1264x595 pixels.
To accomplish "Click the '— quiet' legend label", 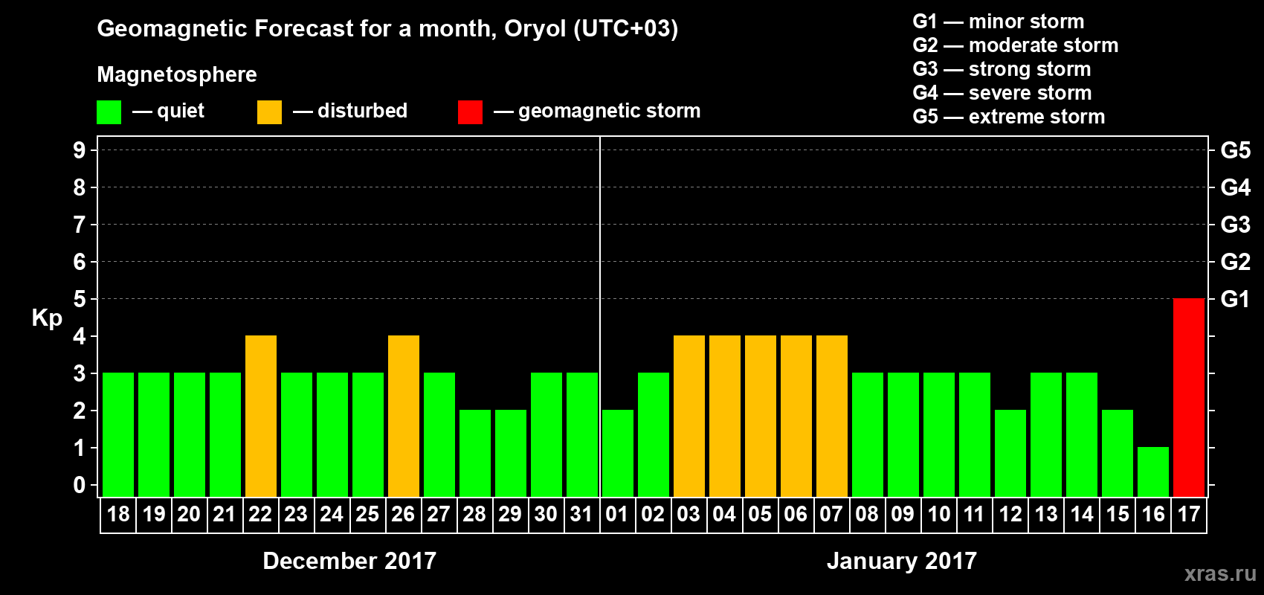I will tap(168, 111).
